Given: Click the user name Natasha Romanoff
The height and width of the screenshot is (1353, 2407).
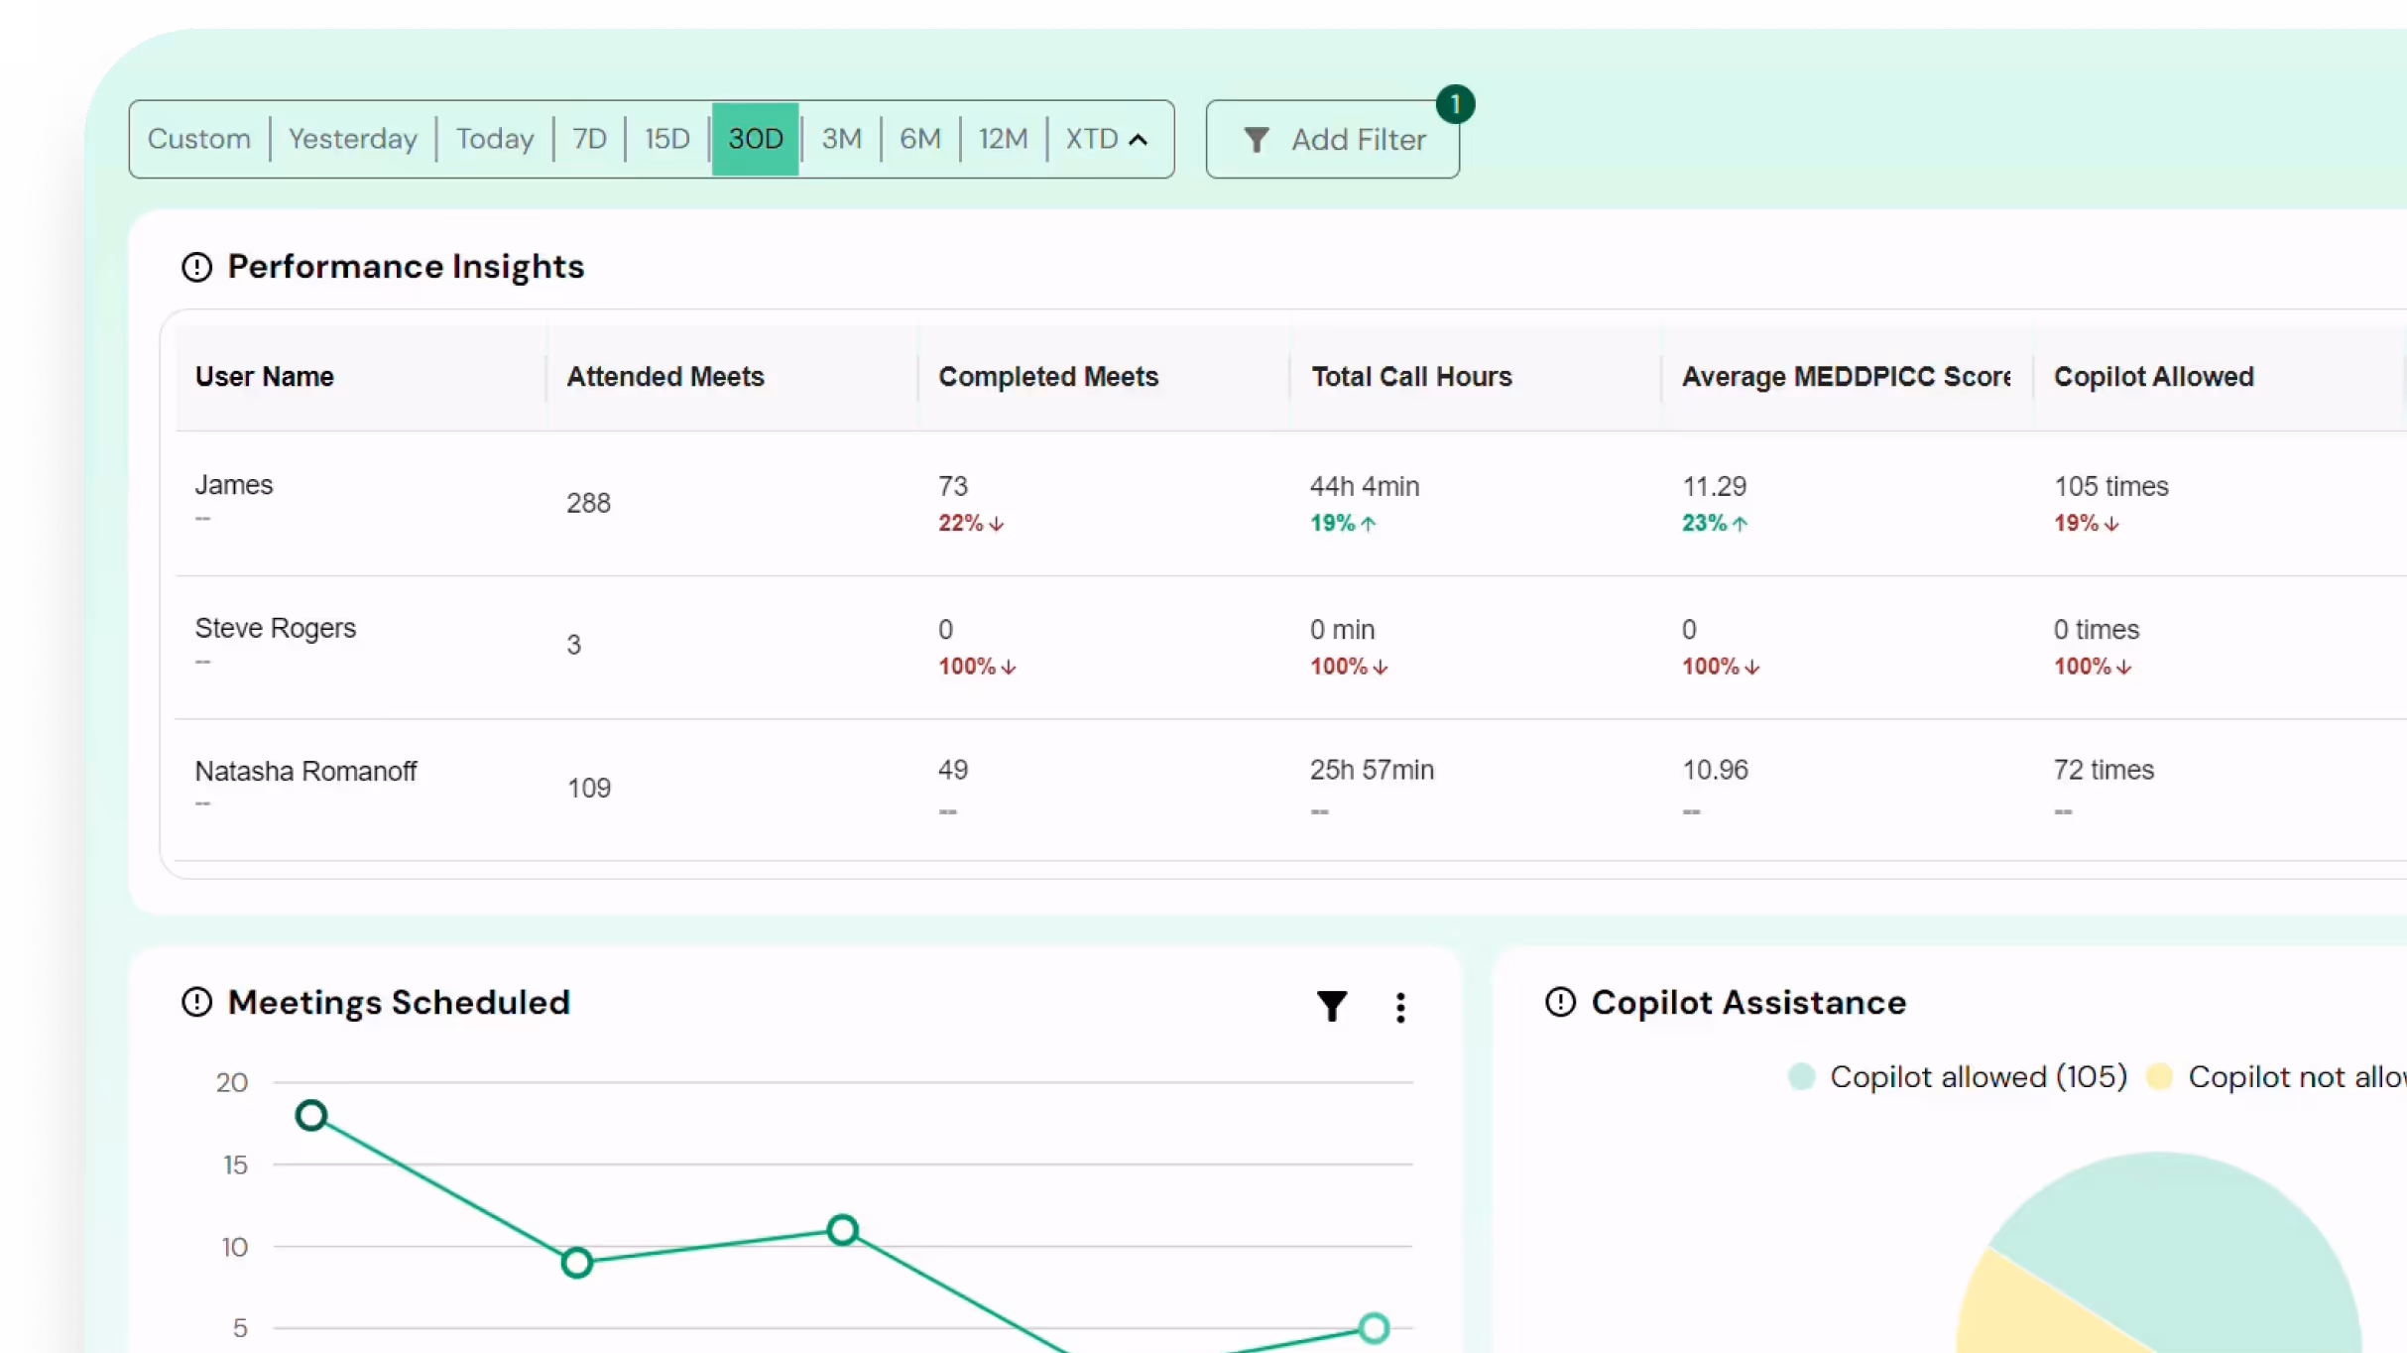Looking at the screenshot, I should [305, 771].
